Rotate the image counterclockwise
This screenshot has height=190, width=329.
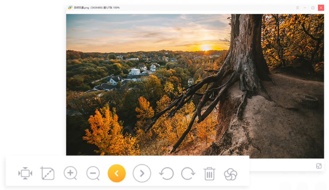(167, 174)
